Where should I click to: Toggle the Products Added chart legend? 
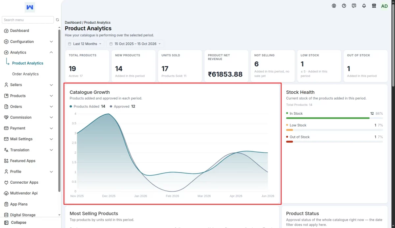pyautogui.click(x=87, y=106)
